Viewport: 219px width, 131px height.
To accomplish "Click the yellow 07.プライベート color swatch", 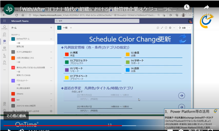I will [x=67, y=78].
